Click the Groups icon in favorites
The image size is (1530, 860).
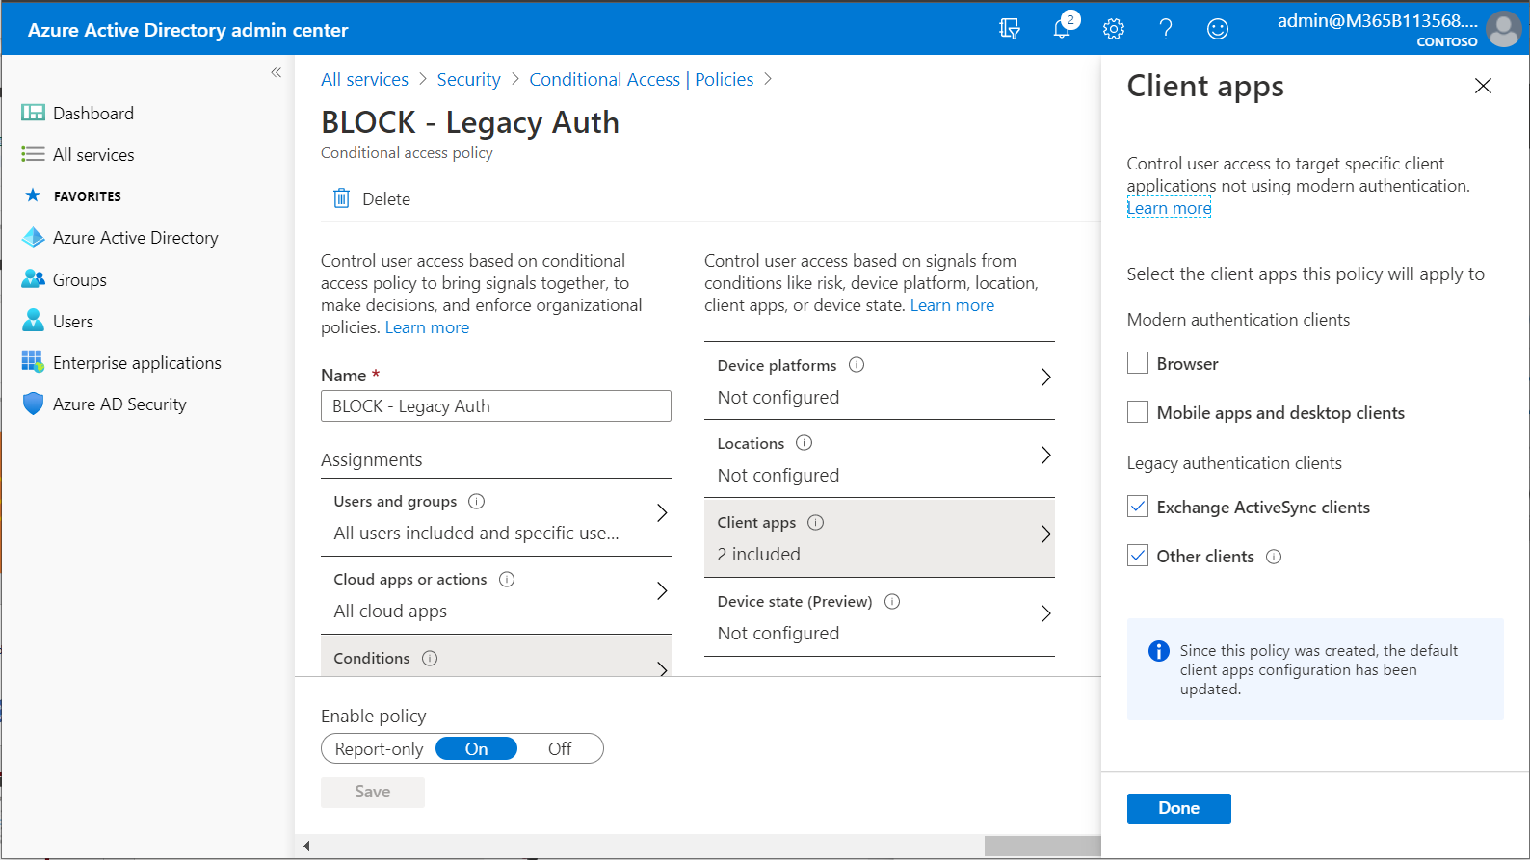(33, 279)
